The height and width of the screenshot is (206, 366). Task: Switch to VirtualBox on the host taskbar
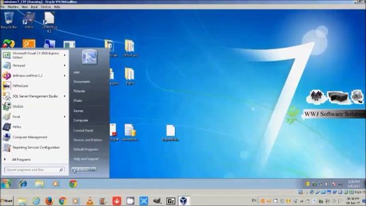(x=184, y=201)
